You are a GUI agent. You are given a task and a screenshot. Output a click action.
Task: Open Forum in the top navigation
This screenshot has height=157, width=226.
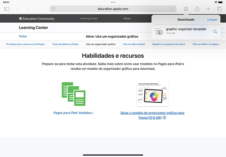point(127,19)
